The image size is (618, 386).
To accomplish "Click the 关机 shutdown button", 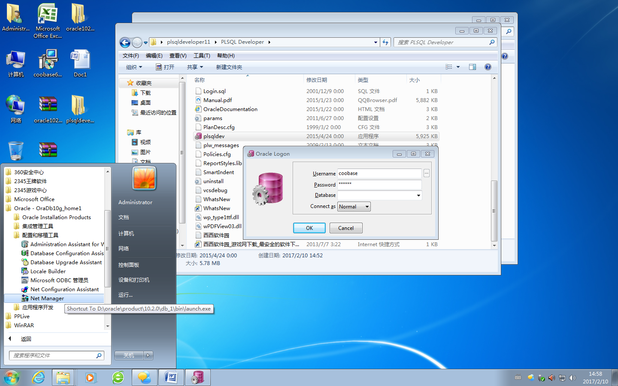I will [x=129, y=355].
